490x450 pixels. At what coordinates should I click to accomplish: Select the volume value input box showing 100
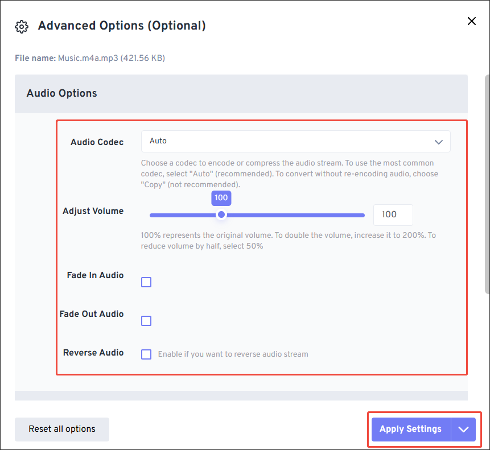[x=393, y=214]
